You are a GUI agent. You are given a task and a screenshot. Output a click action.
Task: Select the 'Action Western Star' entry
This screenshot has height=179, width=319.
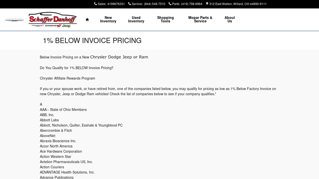[x=55, y=157]
